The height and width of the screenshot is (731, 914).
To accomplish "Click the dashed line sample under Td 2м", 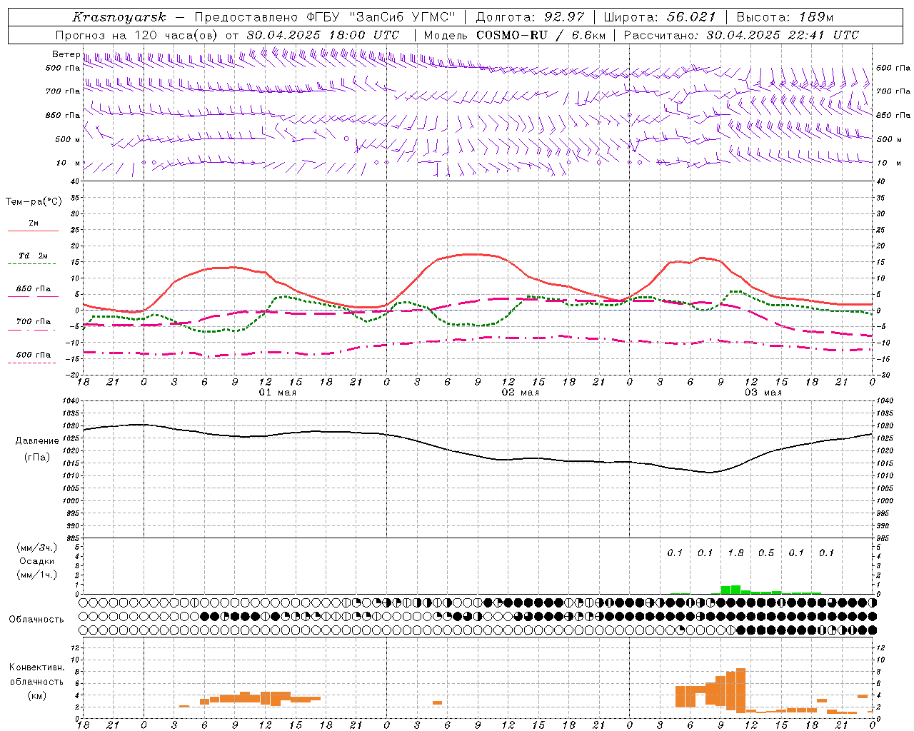I will (x=32, y=263).
